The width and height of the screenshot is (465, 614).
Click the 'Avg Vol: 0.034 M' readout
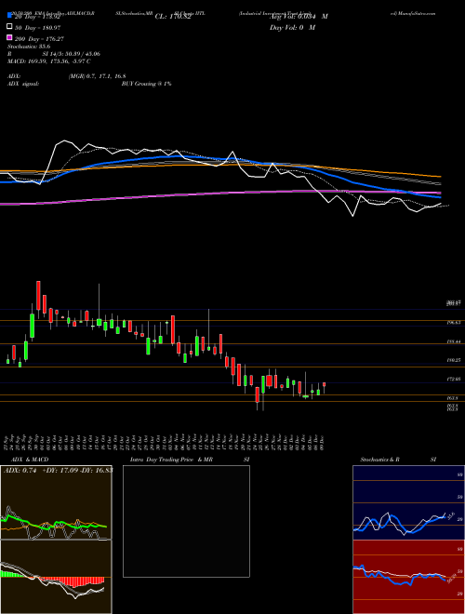pyautogui.click(x=299, y=17)
